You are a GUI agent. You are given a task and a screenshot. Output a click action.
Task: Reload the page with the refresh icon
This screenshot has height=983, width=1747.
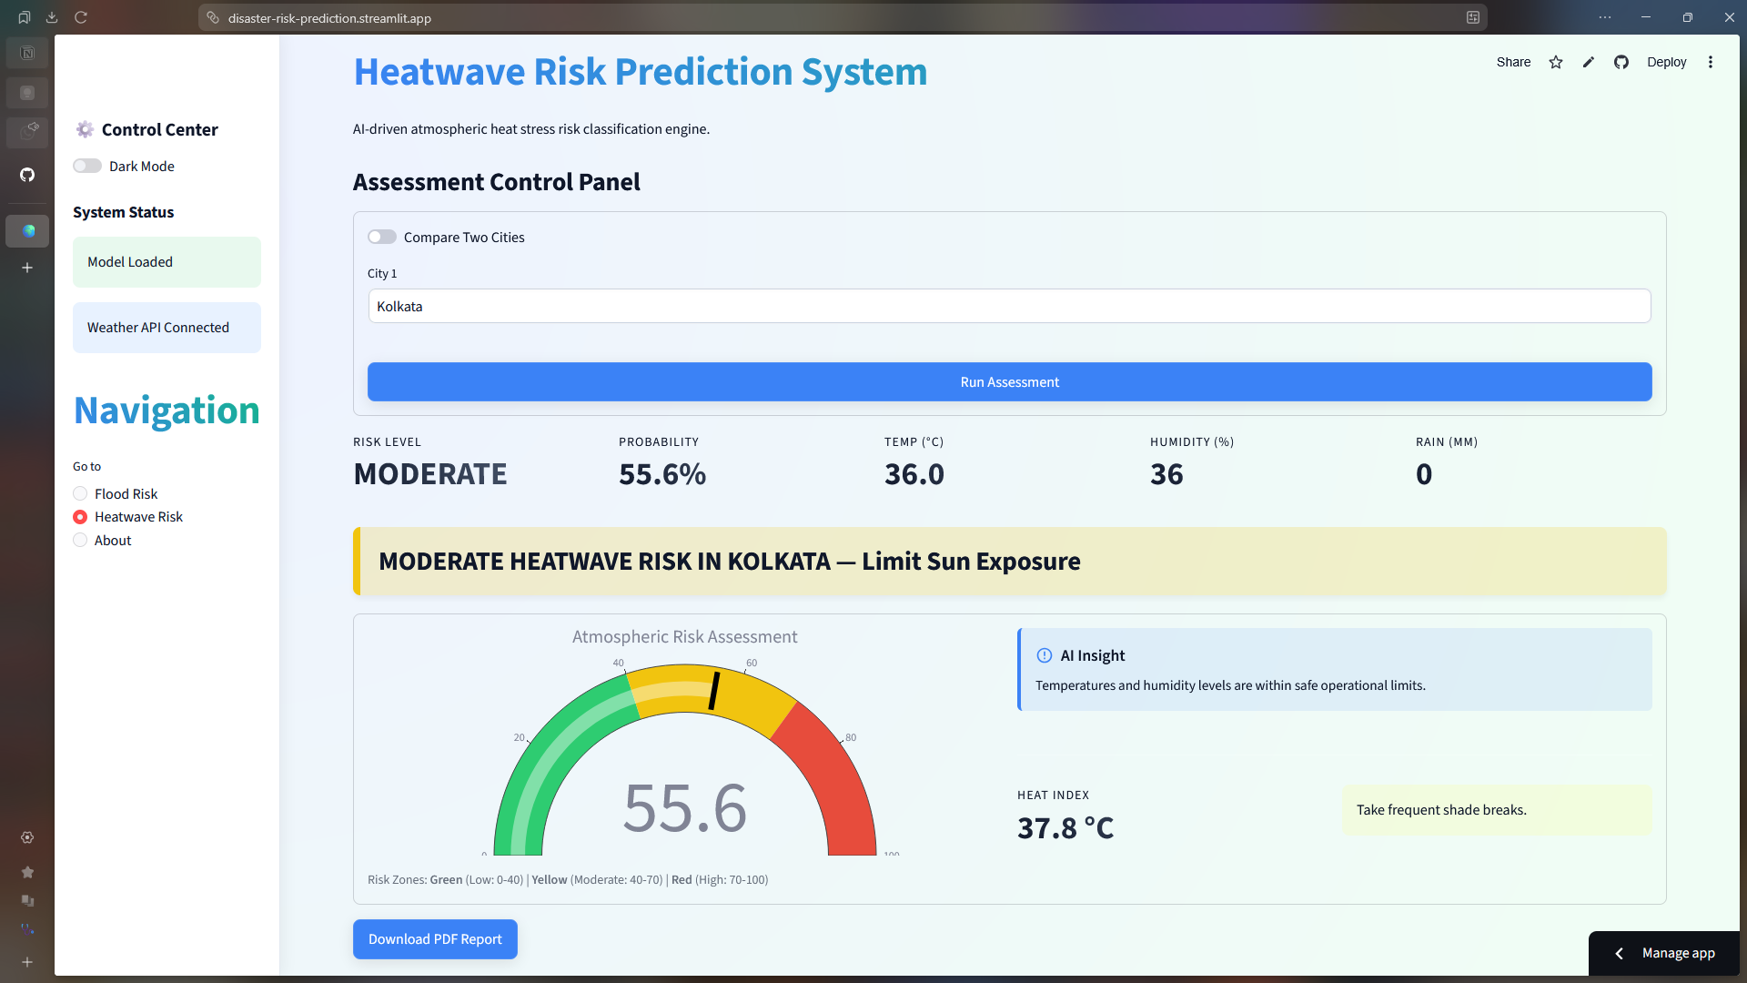click(81, 17)
